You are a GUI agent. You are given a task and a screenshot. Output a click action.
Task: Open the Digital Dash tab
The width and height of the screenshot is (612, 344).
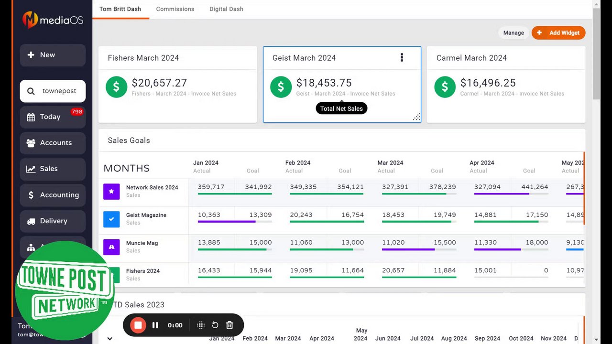coord(226,9)
